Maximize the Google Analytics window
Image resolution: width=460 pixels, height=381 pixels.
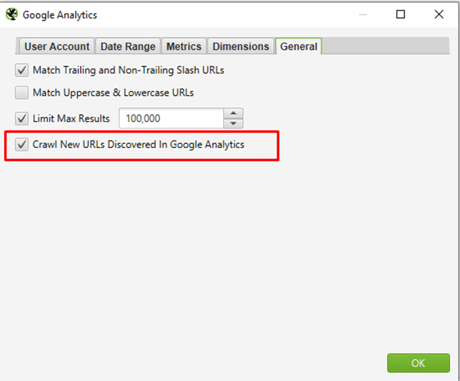[401, 14]
